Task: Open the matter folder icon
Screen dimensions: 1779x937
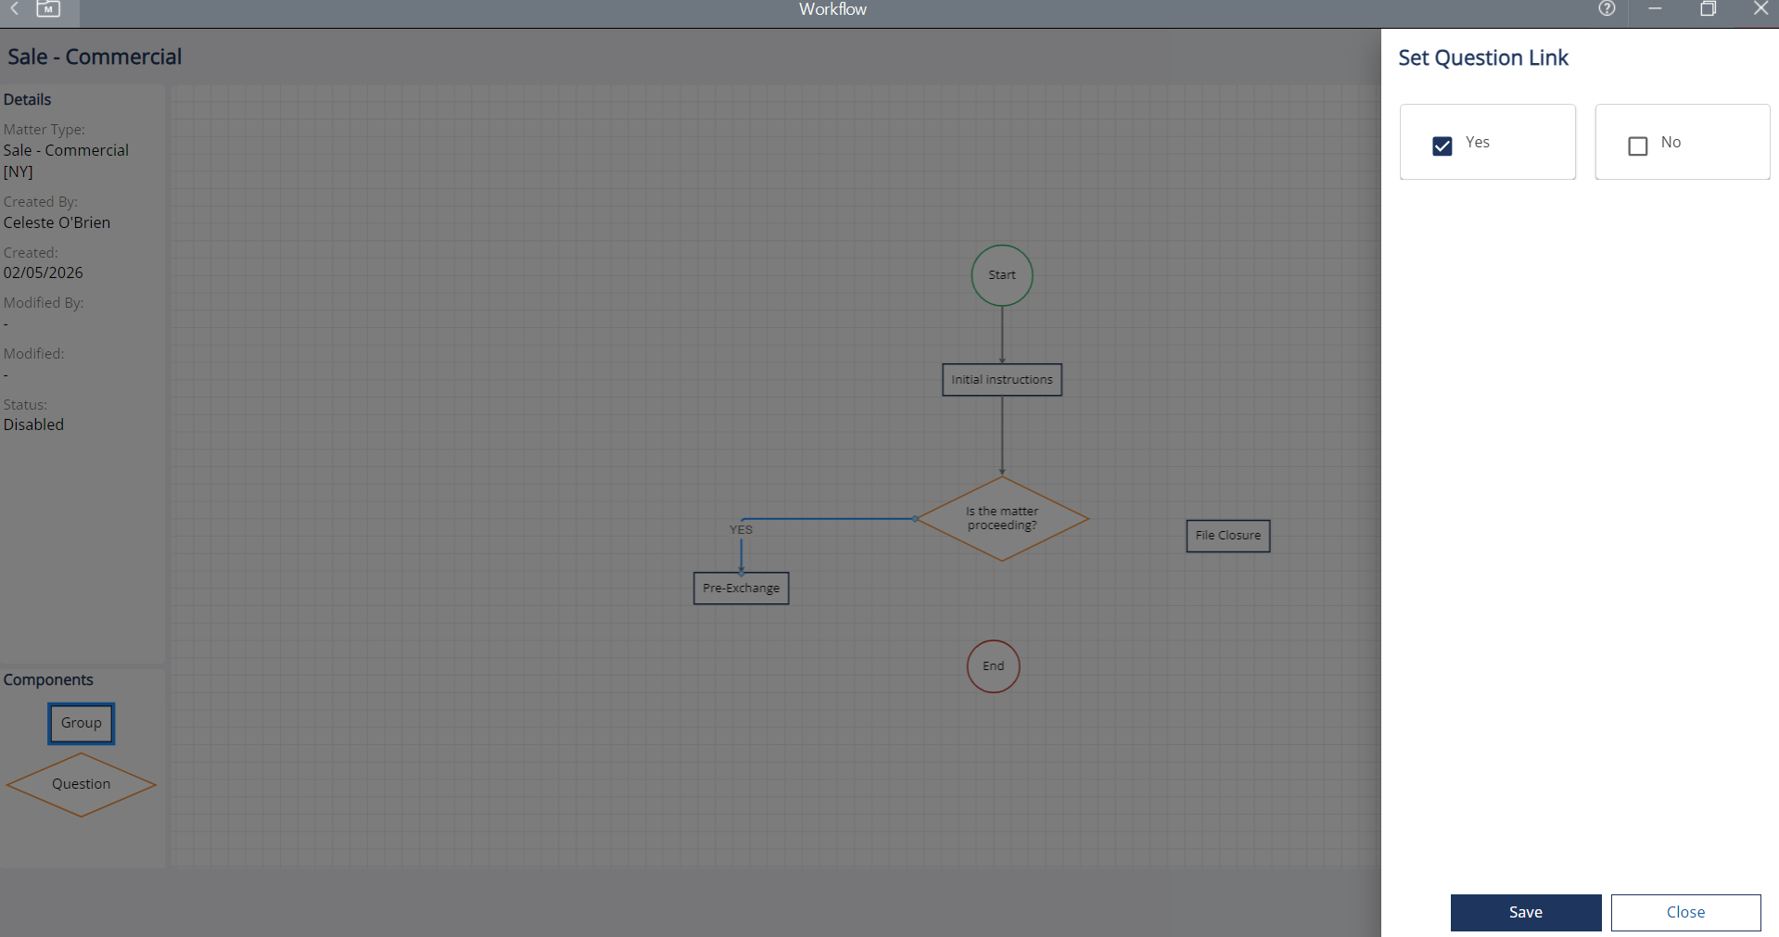Action: (48, 9)
